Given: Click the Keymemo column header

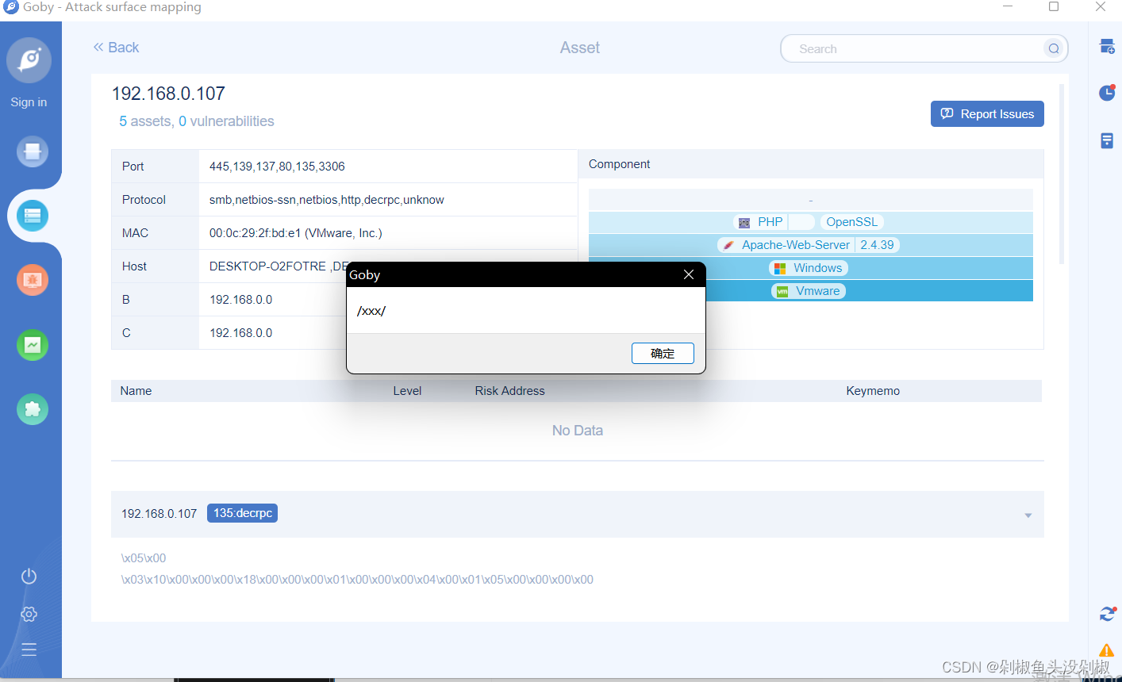Looking at the screenshot, I should (873, 391).
